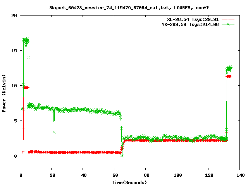This screenshot has height=186, width=248.
Task: Click the 'XL-28.54 Tsys:29.91' legend label
Action: [x=193, y=19]
